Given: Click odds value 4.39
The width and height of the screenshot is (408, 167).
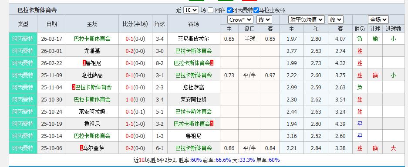Looking at the screenshot, I should tap(341, 124).
